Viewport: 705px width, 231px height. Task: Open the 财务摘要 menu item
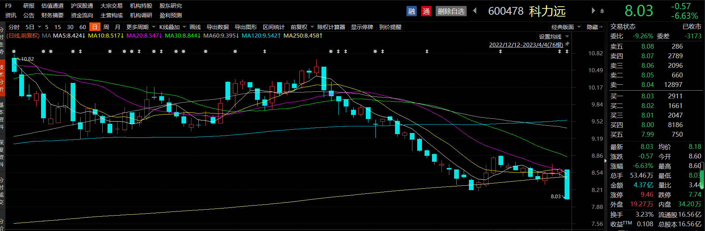click(x=52, y=15)
